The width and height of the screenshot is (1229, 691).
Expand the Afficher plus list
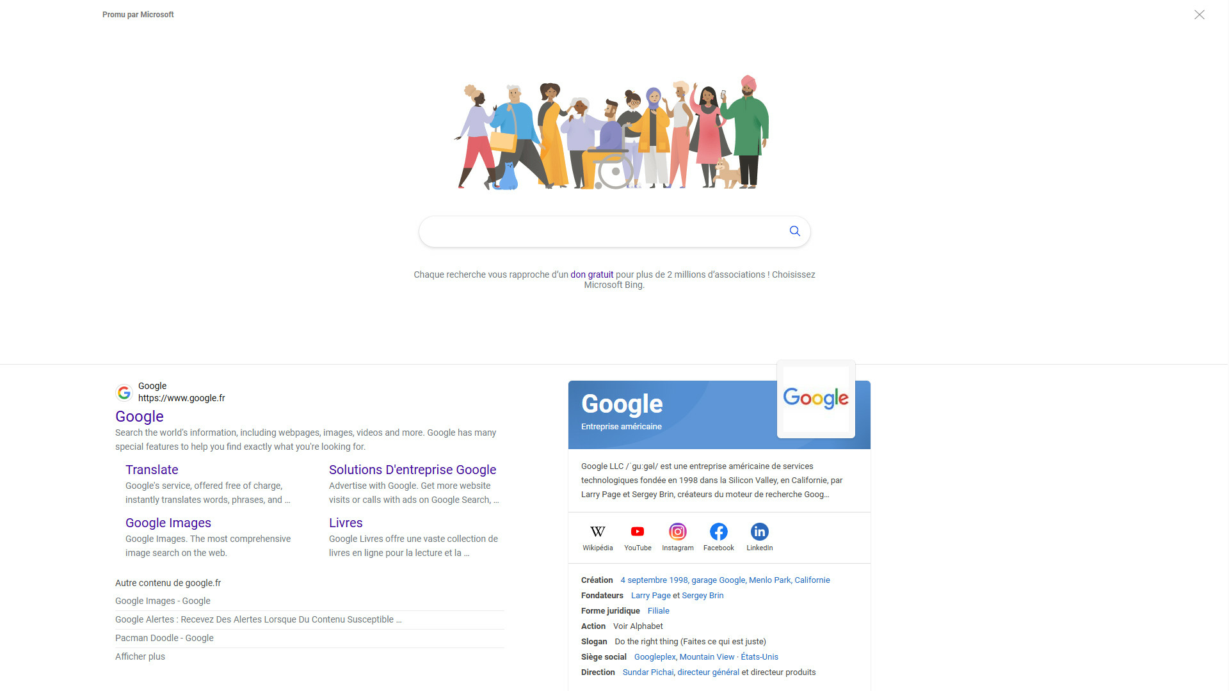pyautogui.click(x=140, y=656)
